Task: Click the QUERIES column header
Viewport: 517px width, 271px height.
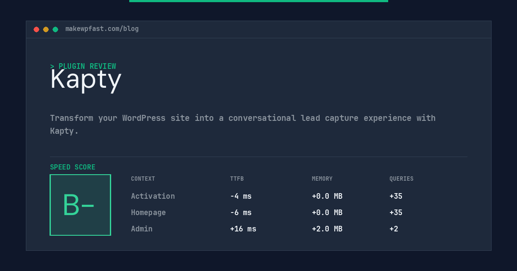Action: (402, 179)
